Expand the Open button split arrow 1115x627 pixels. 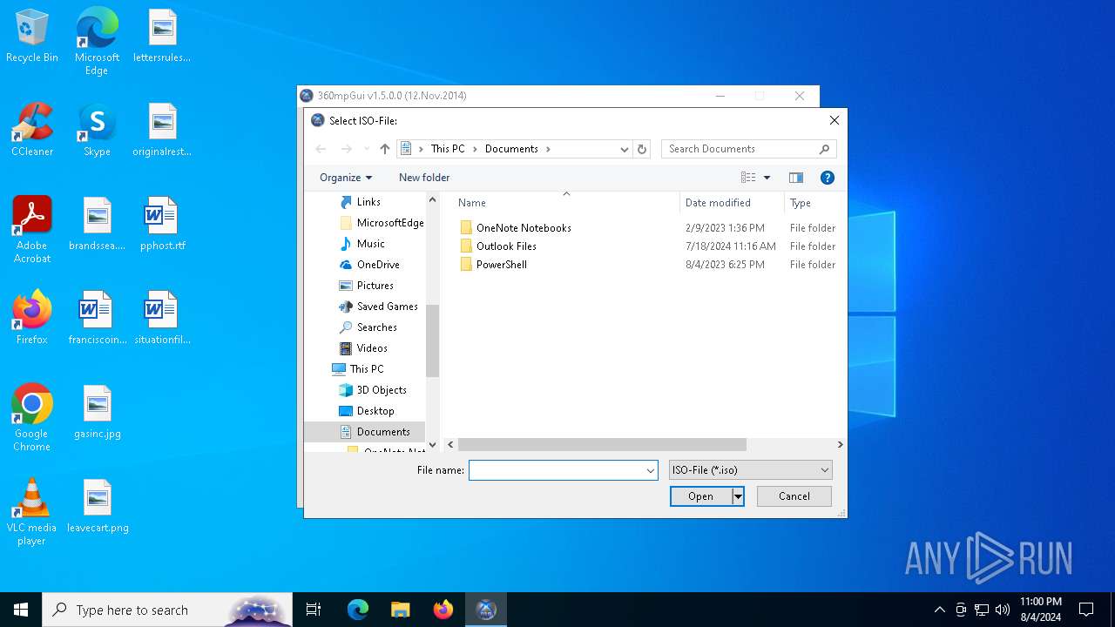738,496
